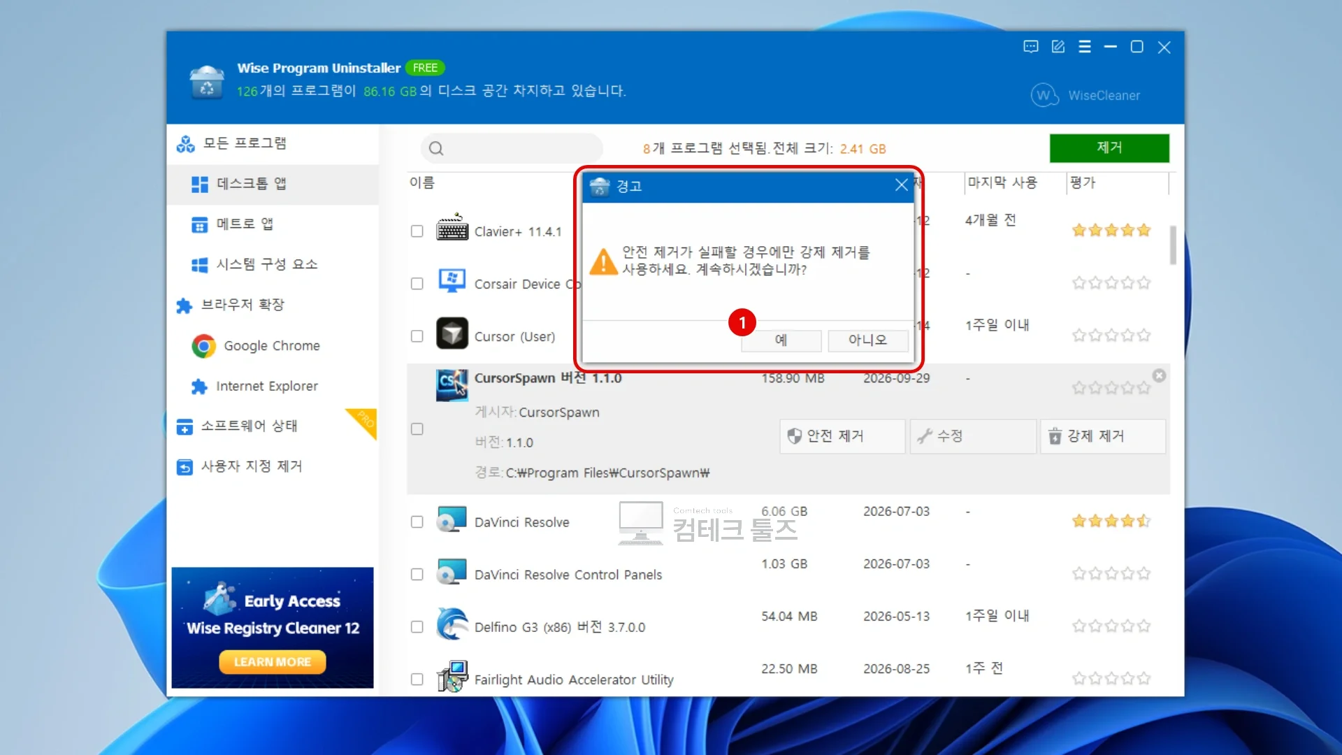Click 강제 제거 for CursorSpawn
Image resolution: width=1342 pixels, height=755 pixels.
1103,436
